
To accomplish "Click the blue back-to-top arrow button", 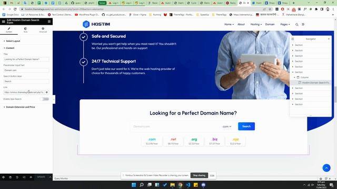I will [x=326, y=168].
